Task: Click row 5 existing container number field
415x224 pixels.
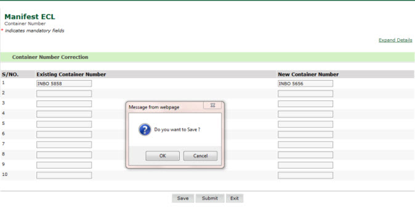Action: (64, 124)
